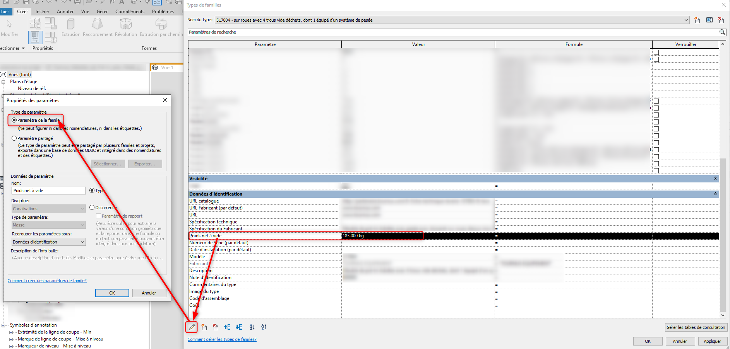Click the Delete parameter icon at bottom

(x=216, y=327)
